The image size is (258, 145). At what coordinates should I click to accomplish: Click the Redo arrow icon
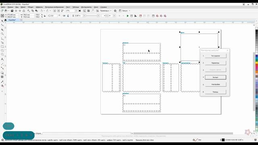click(x=48, y=11)
